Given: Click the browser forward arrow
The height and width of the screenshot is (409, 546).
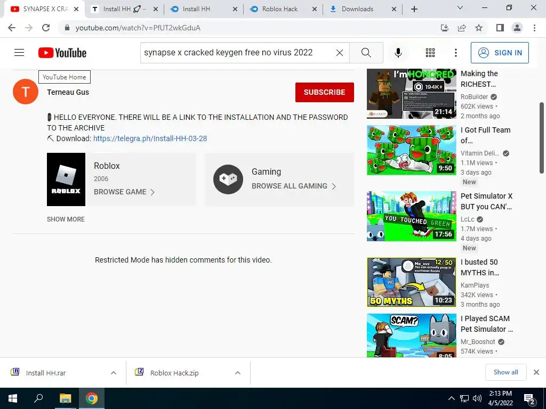Looking at the screenshot, I should (x=29, y=28).
